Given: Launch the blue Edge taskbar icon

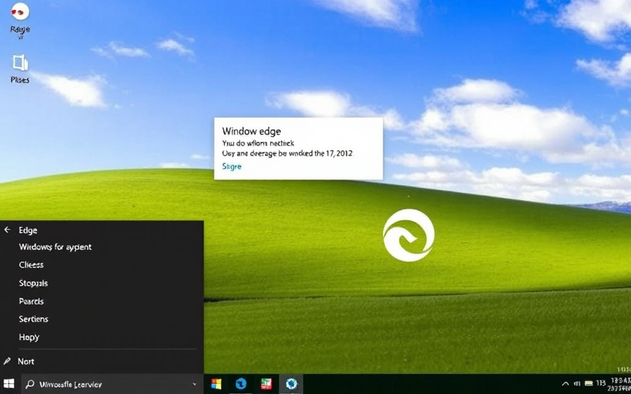Looking at the screenshot, I should (241, 384).
